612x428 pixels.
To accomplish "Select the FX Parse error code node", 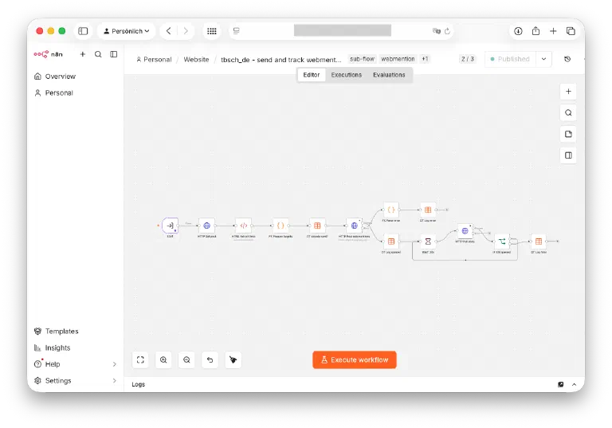I will pyautogui.click(x=390, y=210).
